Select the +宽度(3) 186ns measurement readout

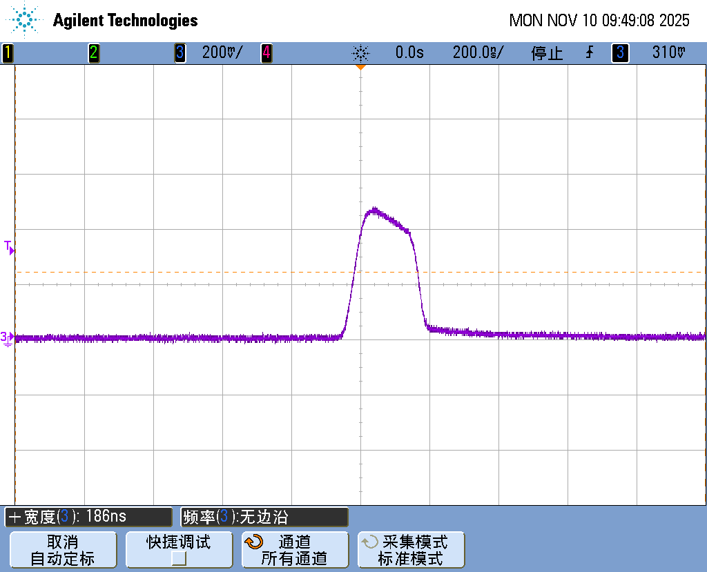coord(88,517)
